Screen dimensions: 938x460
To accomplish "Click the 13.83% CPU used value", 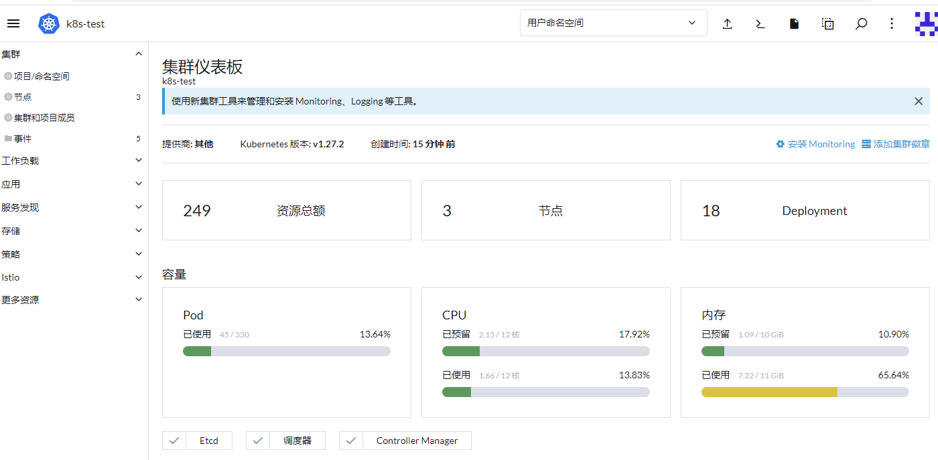I will coord(634,375).
